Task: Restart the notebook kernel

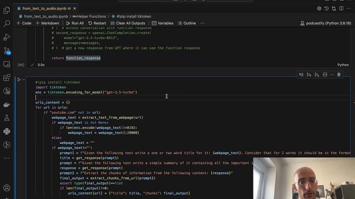Action: (x=97, y=23)
